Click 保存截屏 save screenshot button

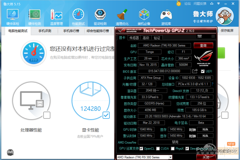227,31
